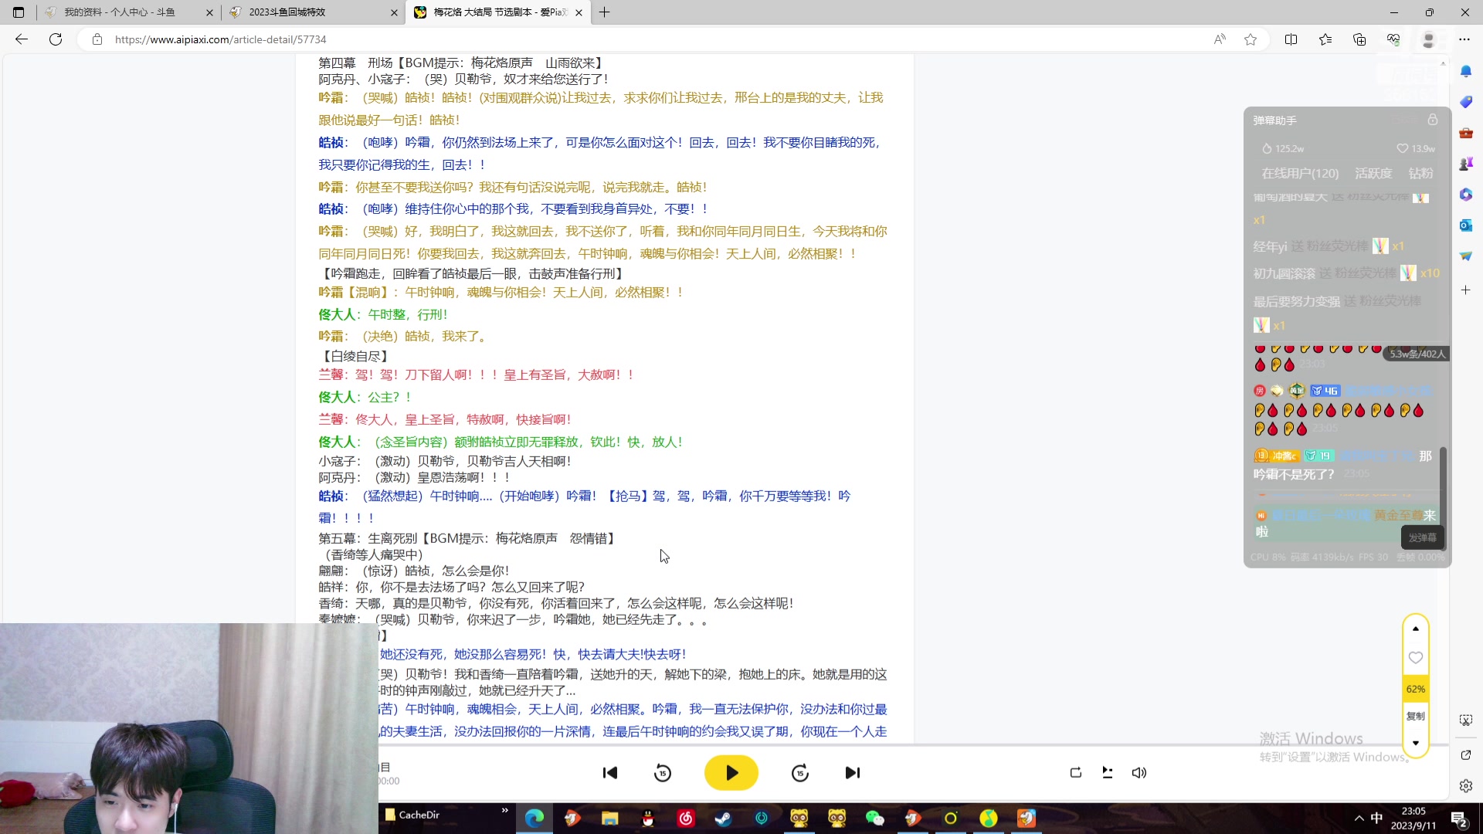The image size is (1483, 834).
Task: Launch NetEase Cloud Music from the taskbar
Action: 686,819
